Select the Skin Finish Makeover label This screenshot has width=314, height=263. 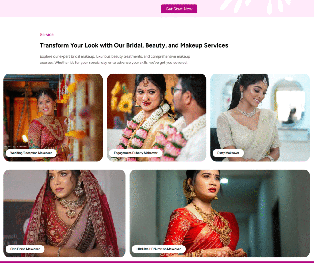[25, 249]
